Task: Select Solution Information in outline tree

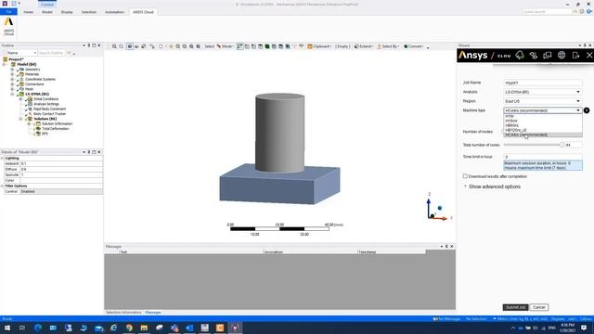Action: pyautogui.click(x=57, y=123)
